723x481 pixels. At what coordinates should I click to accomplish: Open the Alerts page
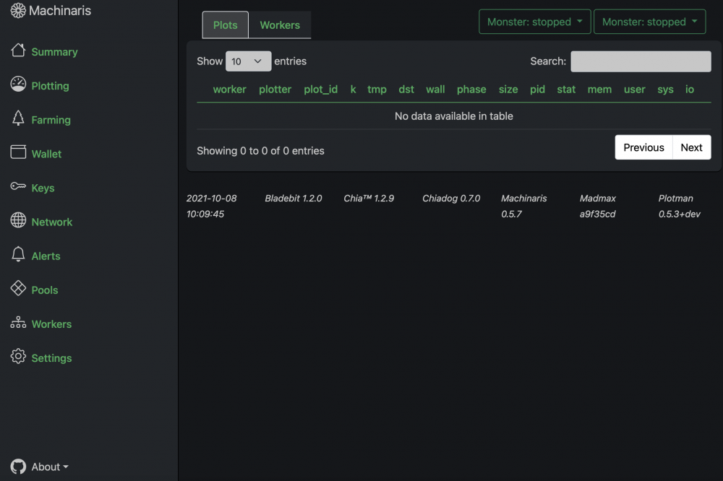point(46,256)
